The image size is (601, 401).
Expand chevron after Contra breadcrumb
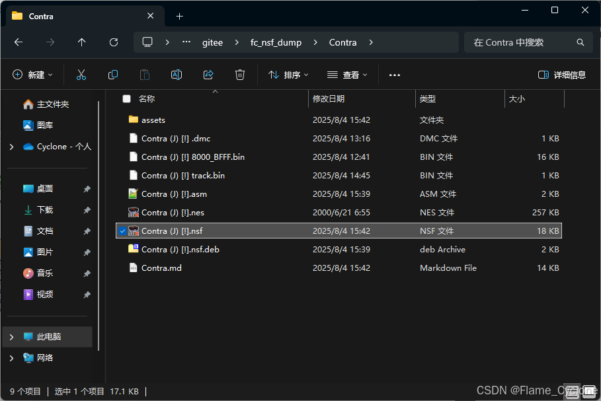pyautogui.click(x=371, y=42)
